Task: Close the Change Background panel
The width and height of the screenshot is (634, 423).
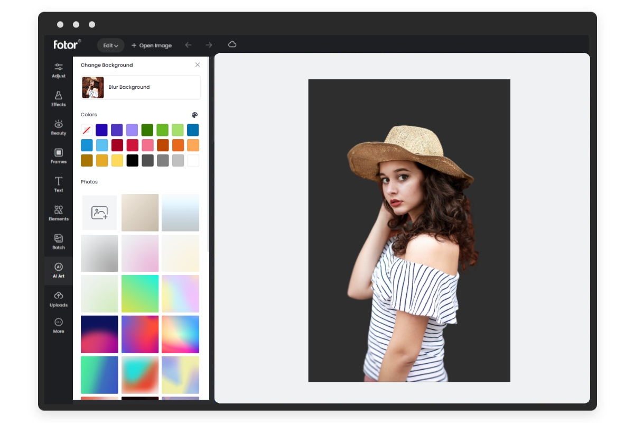Action: click(x=197, y=65)
